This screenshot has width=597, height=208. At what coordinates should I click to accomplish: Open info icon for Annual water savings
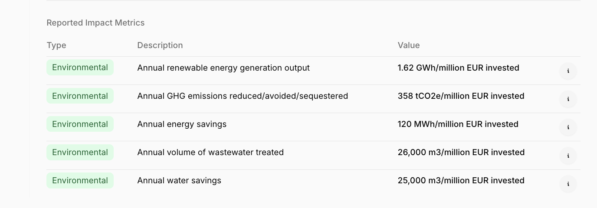[x=568, y=184]
